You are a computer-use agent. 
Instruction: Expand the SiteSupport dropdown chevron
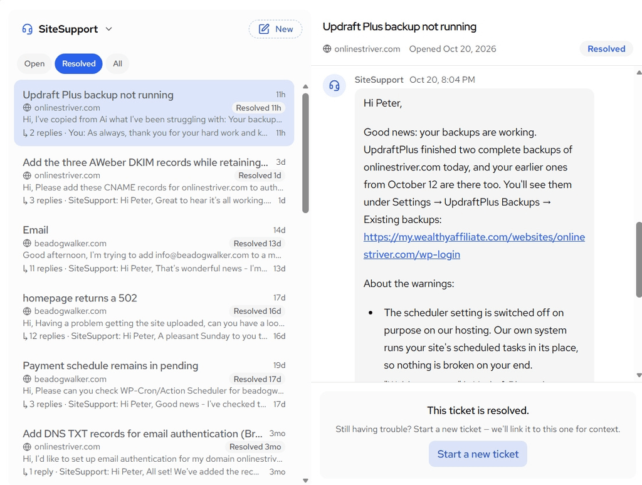pyautogui.click(x=108, y=29)
